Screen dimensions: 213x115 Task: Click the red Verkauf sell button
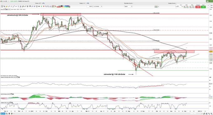pos(198,7)
